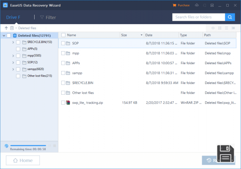Check the Other lost files(215) tree checkbox
This screenshot has height=169, width=241.
click(18, 76)
